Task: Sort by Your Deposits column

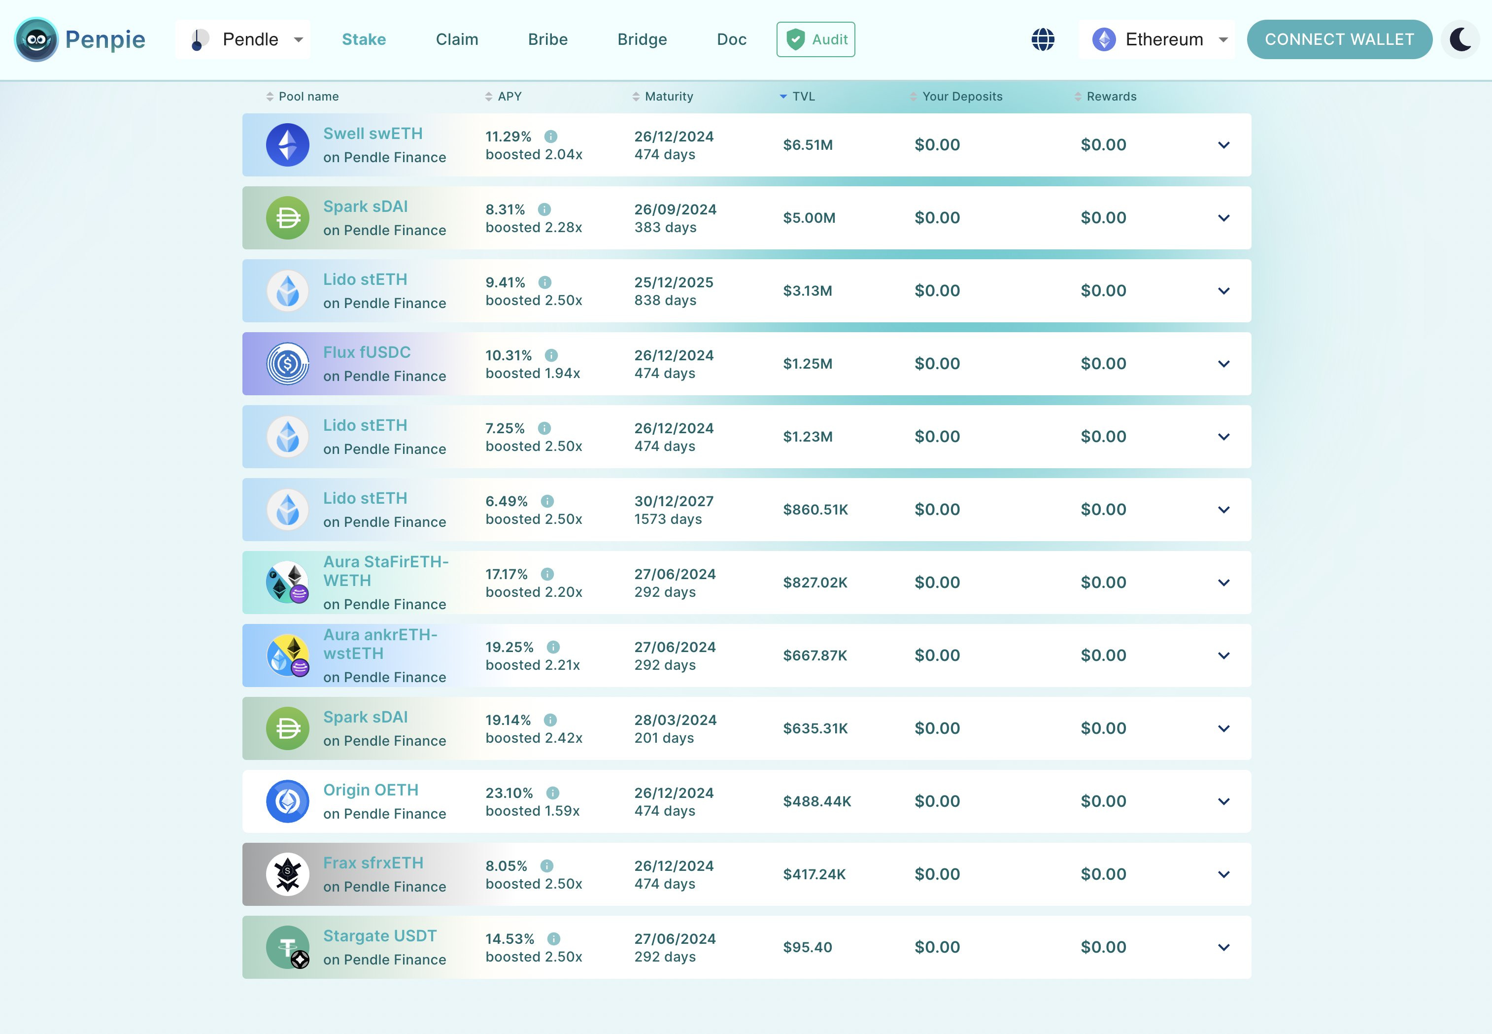Action: tap(956, 97)
